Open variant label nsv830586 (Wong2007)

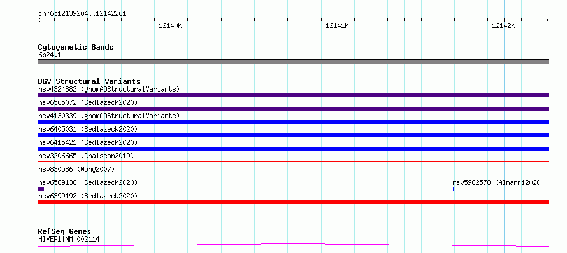(76, 169)
